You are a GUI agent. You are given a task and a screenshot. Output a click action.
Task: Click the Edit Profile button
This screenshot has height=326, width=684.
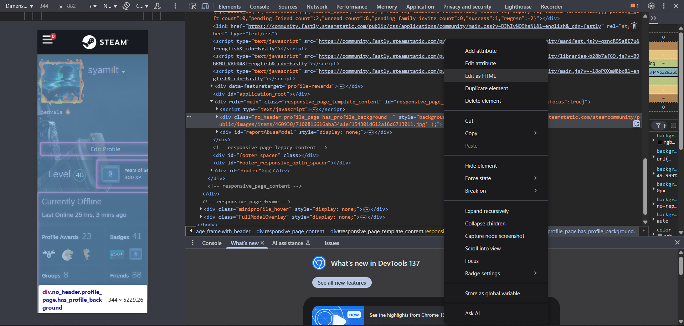click(x=94, y=149)
